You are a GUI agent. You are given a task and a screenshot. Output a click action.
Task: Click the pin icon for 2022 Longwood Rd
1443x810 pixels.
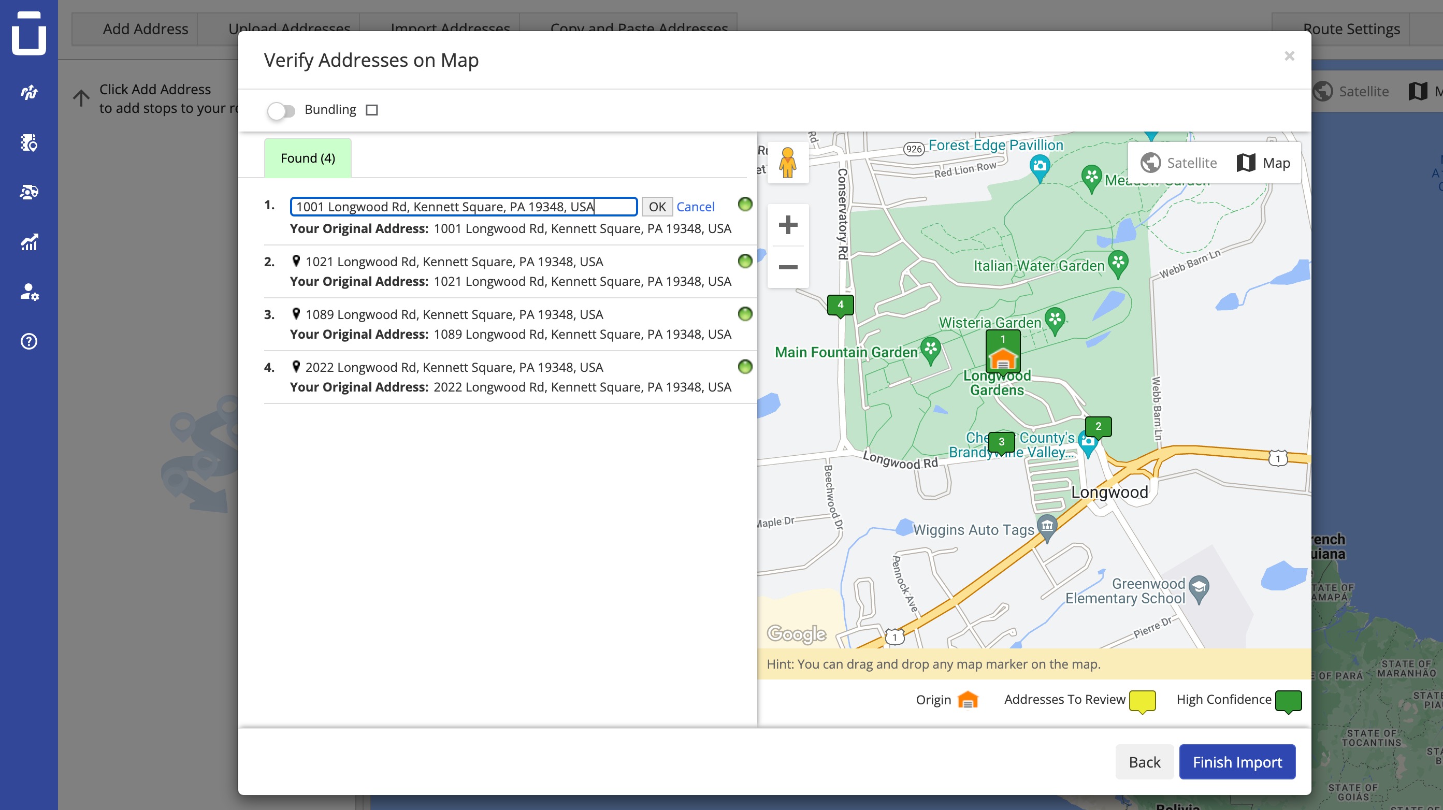(x=296, y=366)
